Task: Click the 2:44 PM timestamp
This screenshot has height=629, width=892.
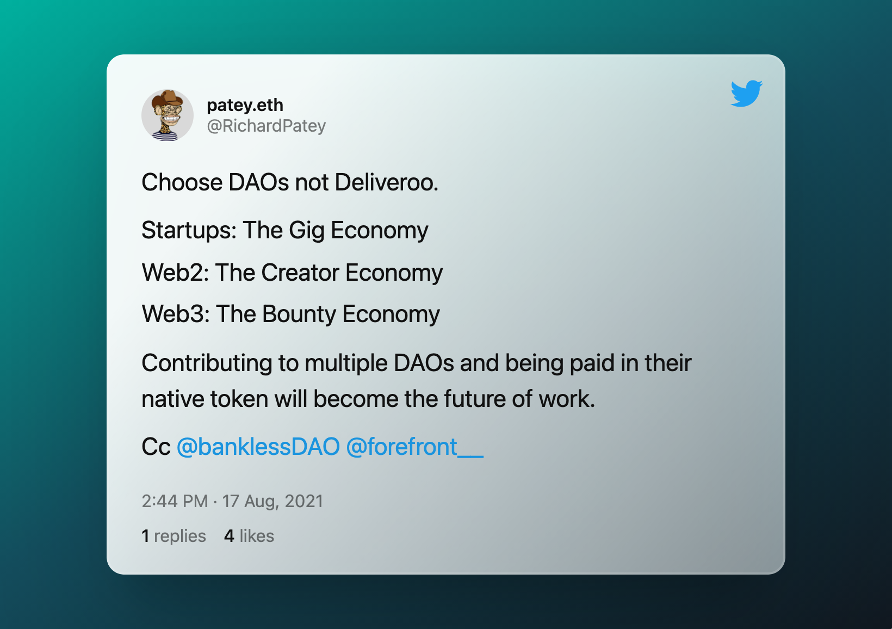Action: 175,501
